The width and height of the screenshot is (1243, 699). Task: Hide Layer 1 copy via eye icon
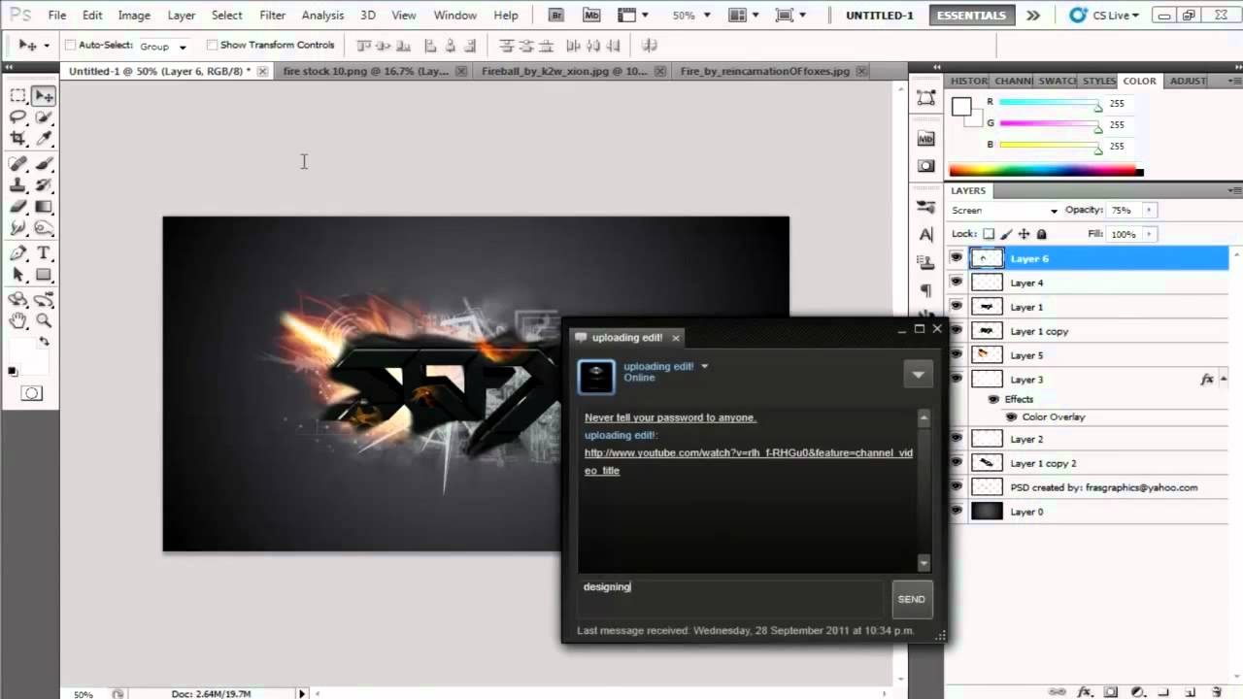pos(957,331)
